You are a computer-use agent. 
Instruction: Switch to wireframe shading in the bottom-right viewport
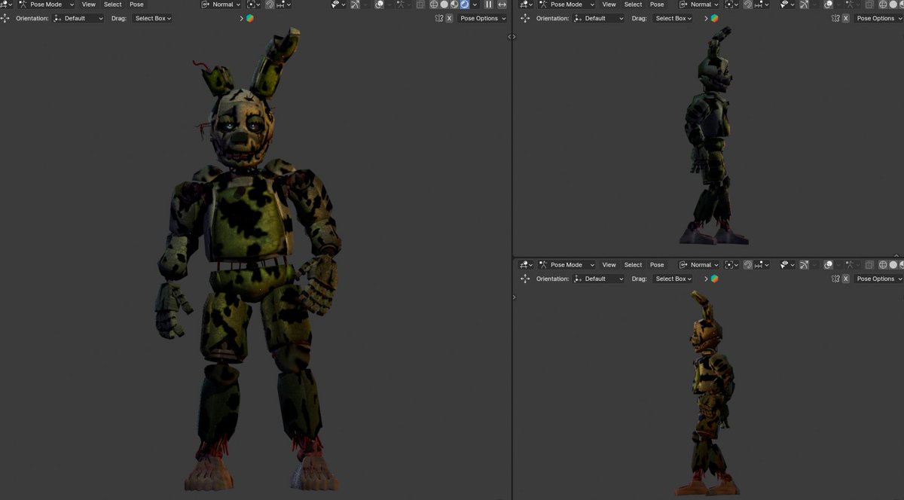883,265
